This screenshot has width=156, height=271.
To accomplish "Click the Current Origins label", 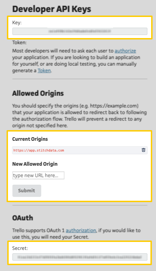I will click(30, 139).
